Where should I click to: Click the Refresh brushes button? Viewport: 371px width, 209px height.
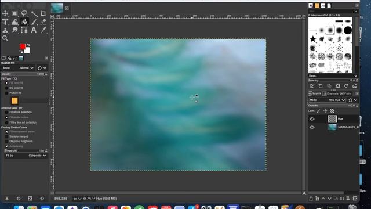click(346, 86)
